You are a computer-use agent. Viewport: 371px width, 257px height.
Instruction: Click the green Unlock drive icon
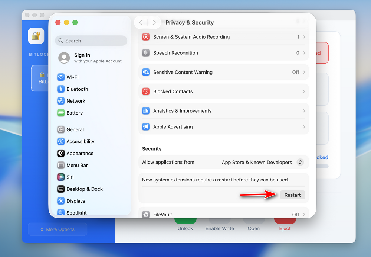coord(185,222)
